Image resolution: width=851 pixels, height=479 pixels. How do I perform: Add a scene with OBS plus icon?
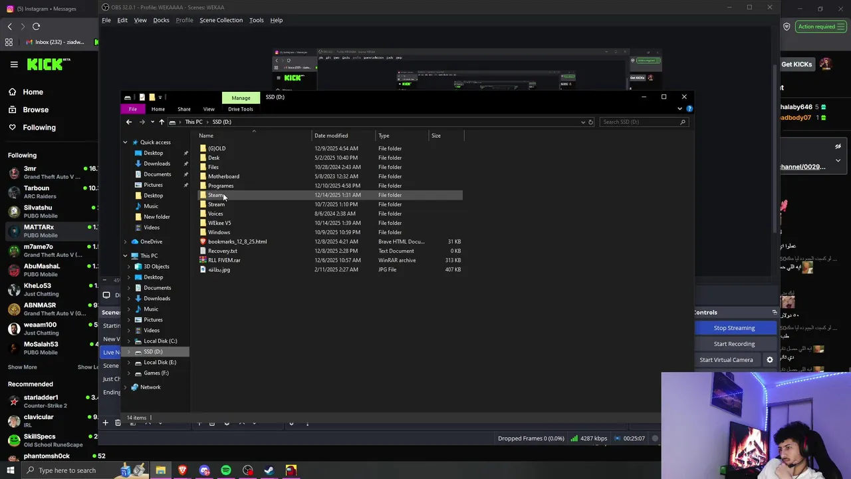coord(105,423)
